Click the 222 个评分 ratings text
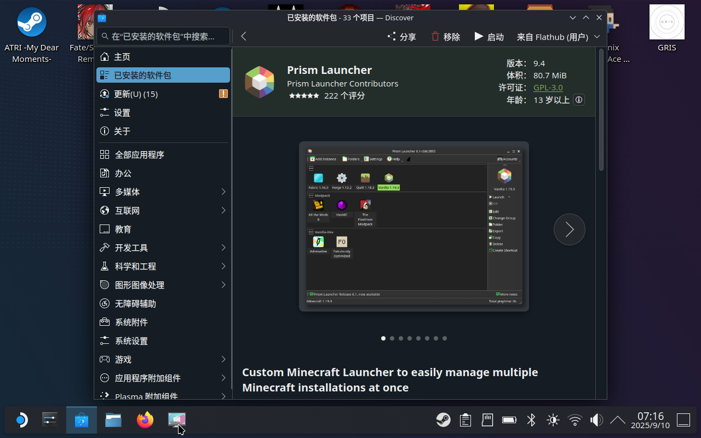The width and height of the screenshot is (701, 438). tap(344, 95)
